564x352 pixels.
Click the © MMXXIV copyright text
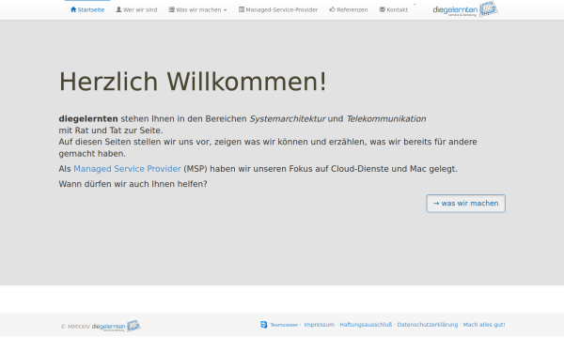pos(75,327)
